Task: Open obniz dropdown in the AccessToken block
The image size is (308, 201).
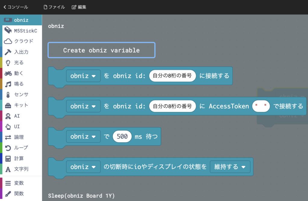Action: [83, 106]
